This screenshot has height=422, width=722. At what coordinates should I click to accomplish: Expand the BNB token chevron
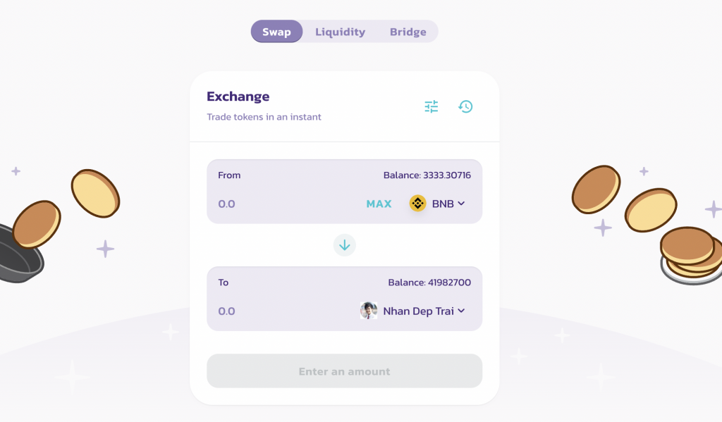click(x=461, y=204)
